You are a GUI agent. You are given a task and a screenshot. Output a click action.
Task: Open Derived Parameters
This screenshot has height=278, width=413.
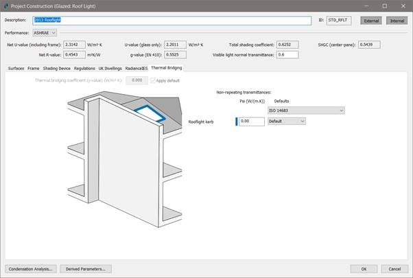coord(85,268)
